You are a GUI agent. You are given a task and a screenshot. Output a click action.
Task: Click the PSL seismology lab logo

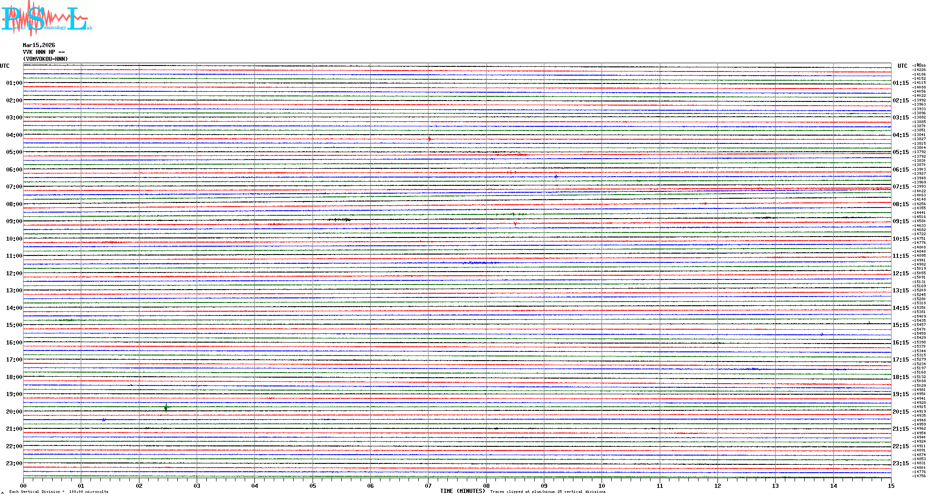[46, 18]
